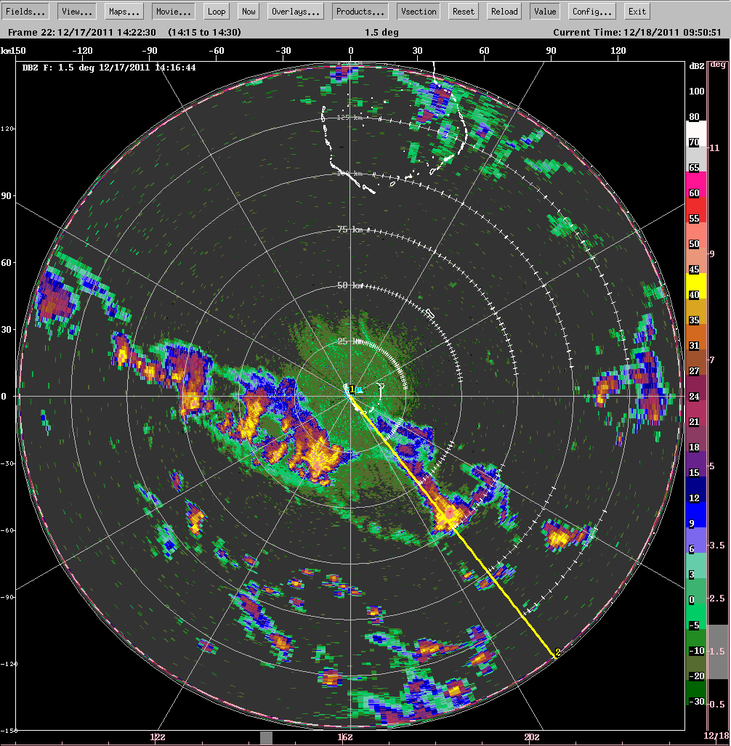731x746 pixels.
Task: Toggle the Loop button
Action: point(217,12)
